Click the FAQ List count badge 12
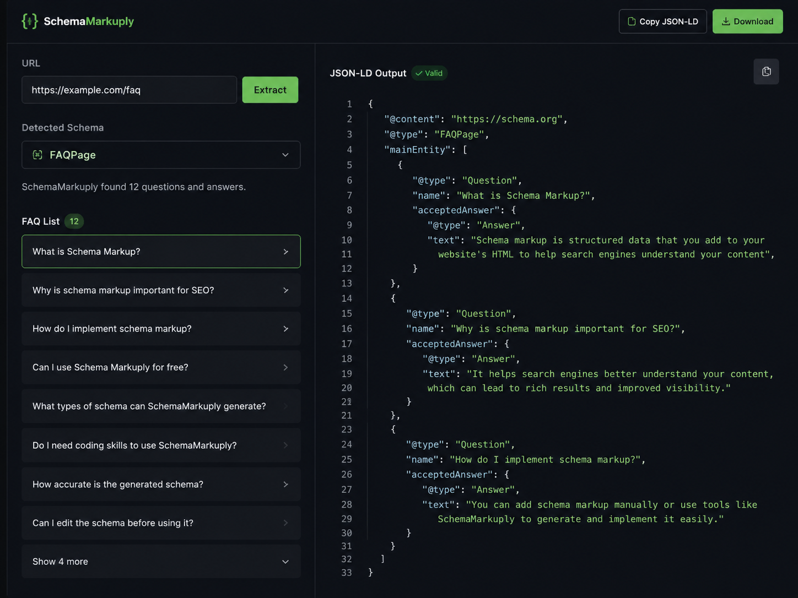The image size is (798, 598). 74,221
